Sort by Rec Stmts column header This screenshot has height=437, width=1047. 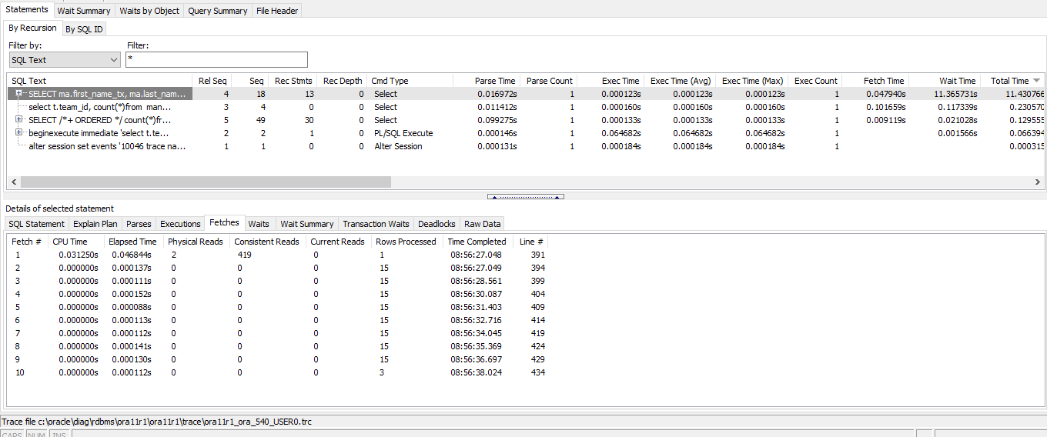(292, 80)
